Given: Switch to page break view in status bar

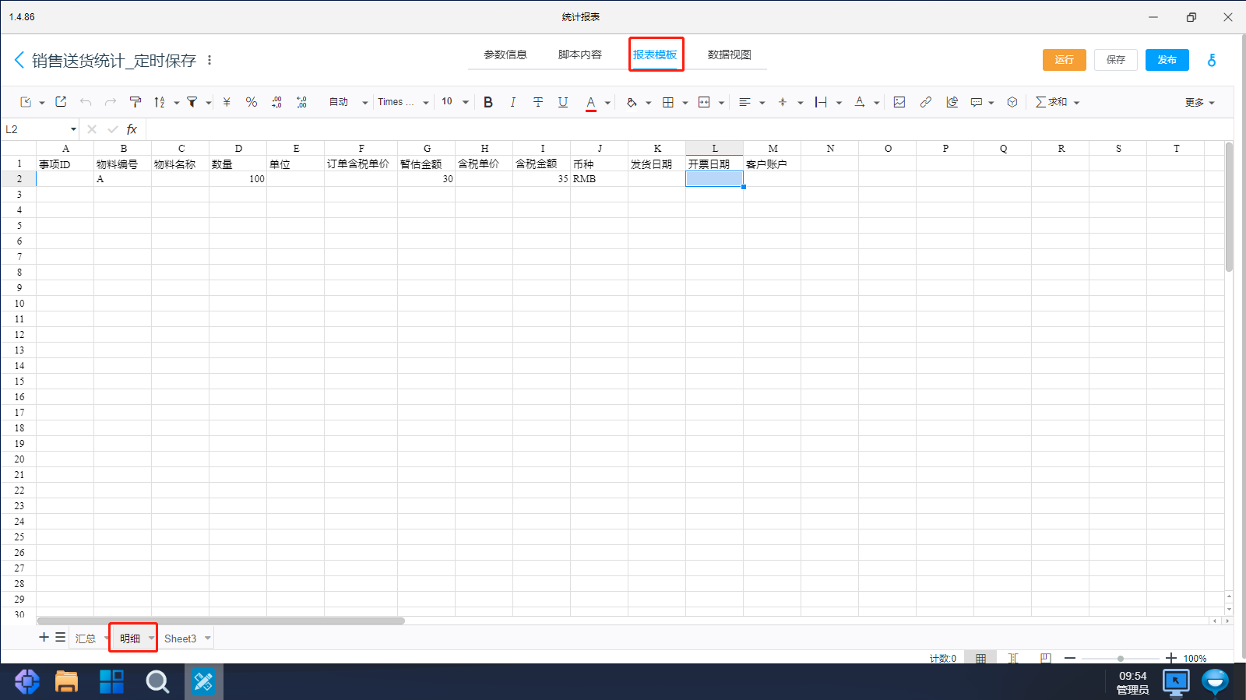Looking at the screenshot, I should tap(1013, 658).
